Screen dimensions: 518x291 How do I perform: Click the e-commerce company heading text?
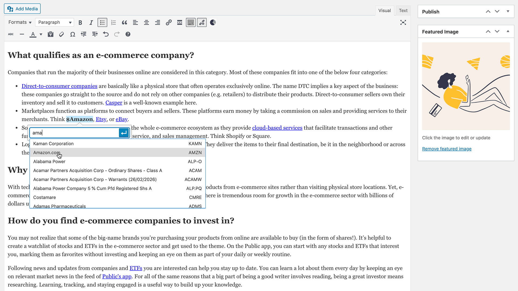tap(101, 55)
